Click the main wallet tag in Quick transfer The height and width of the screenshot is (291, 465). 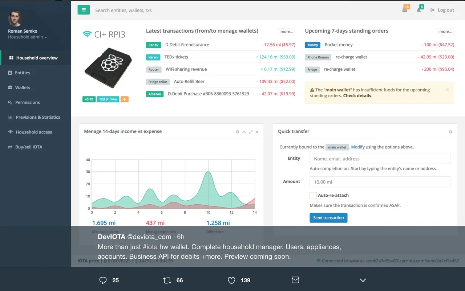click(337, 147)
